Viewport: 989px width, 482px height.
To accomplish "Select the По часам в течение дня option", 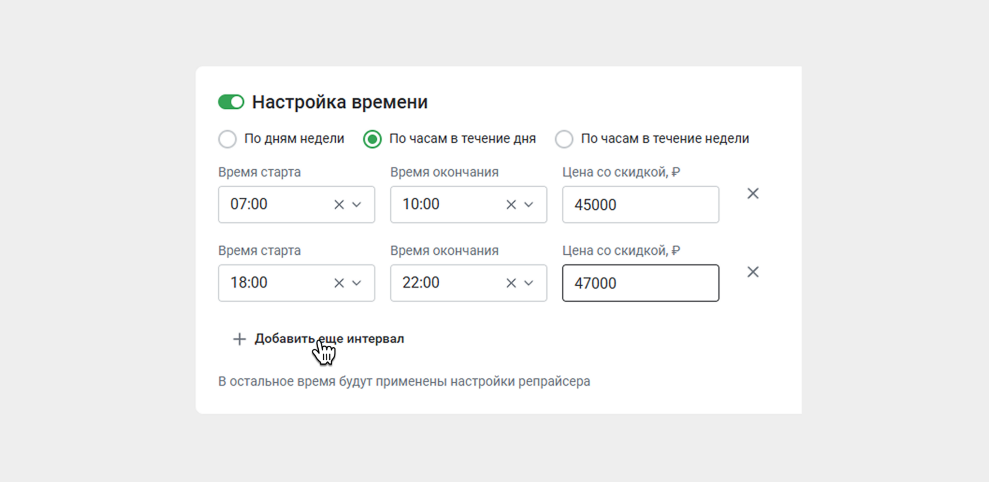I will (x=372, y=139).
